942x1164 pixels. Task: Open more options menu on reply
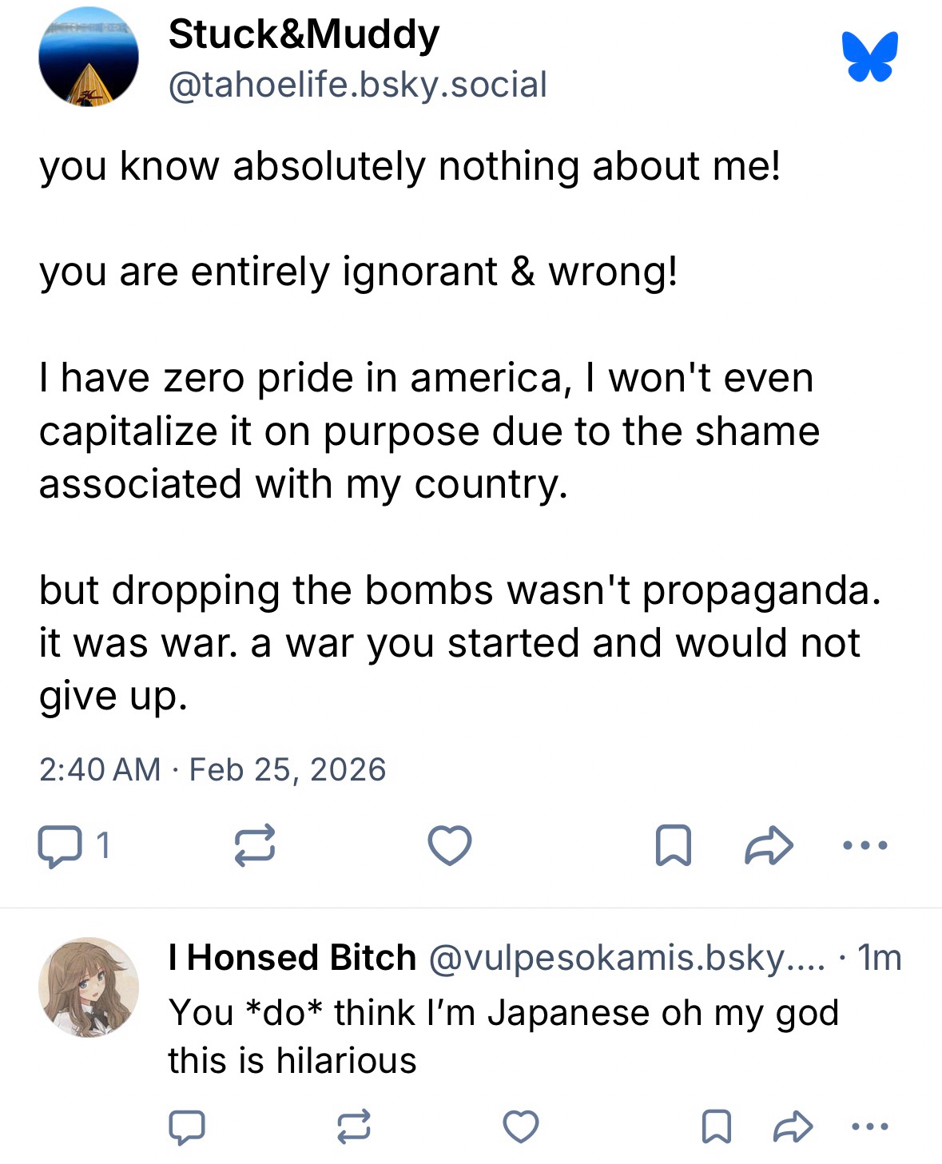870,1126
